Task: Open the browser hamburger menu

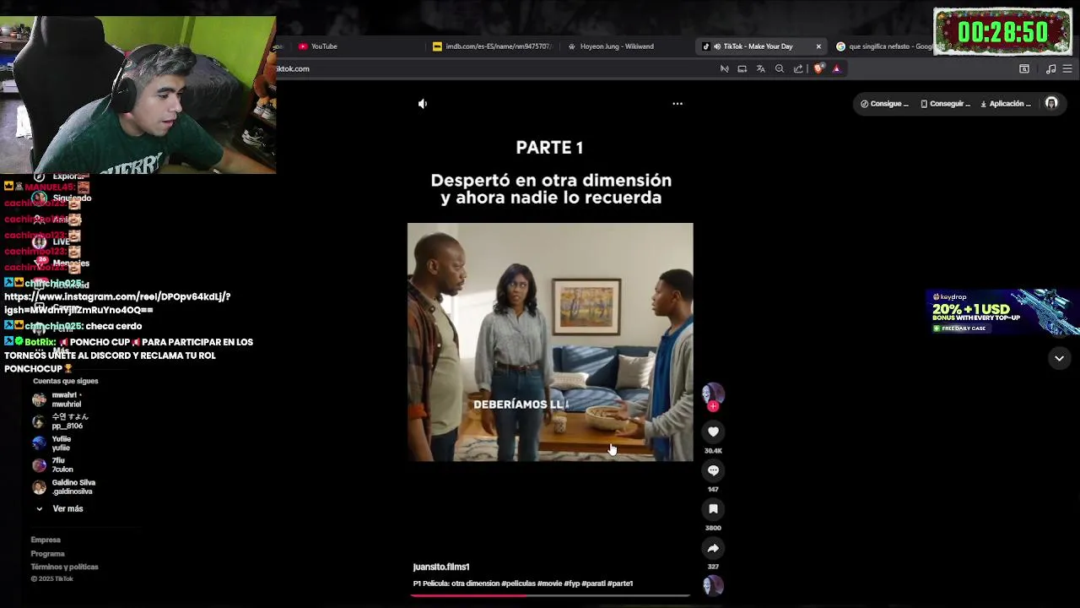Action: (x=1067, y=68)
